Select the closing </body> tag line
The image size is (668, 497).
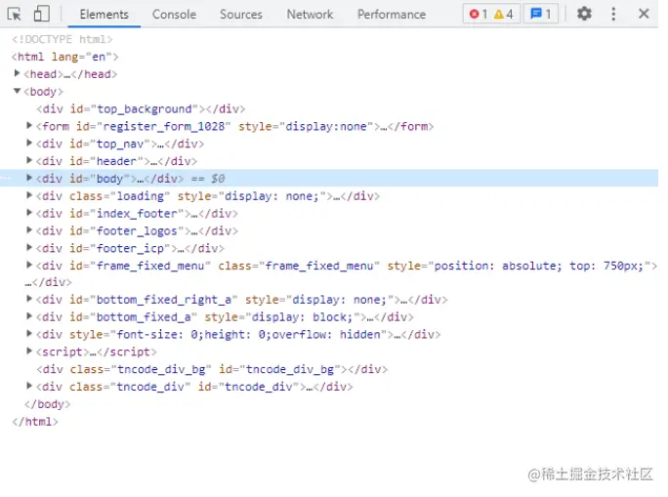(x=47, y=404)
